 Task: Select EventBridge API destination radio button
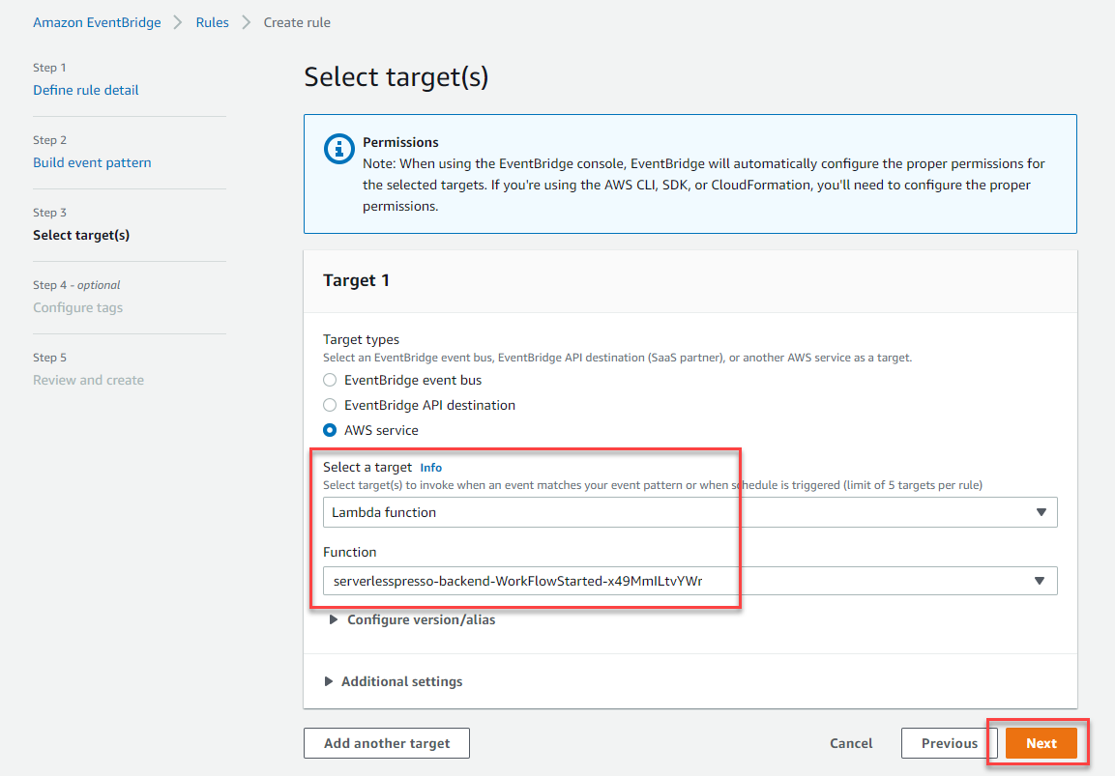330,405
